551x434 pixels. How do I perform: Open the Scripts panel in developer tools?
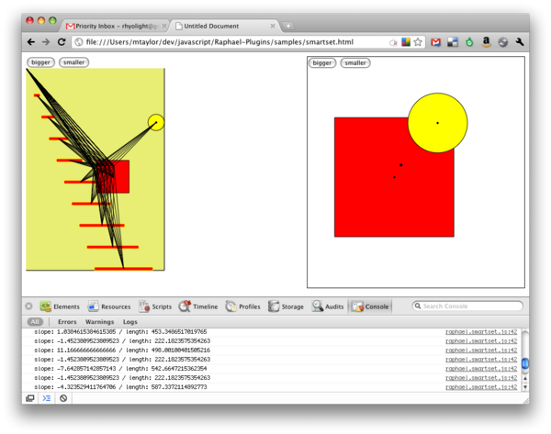[x=155, y=306]
